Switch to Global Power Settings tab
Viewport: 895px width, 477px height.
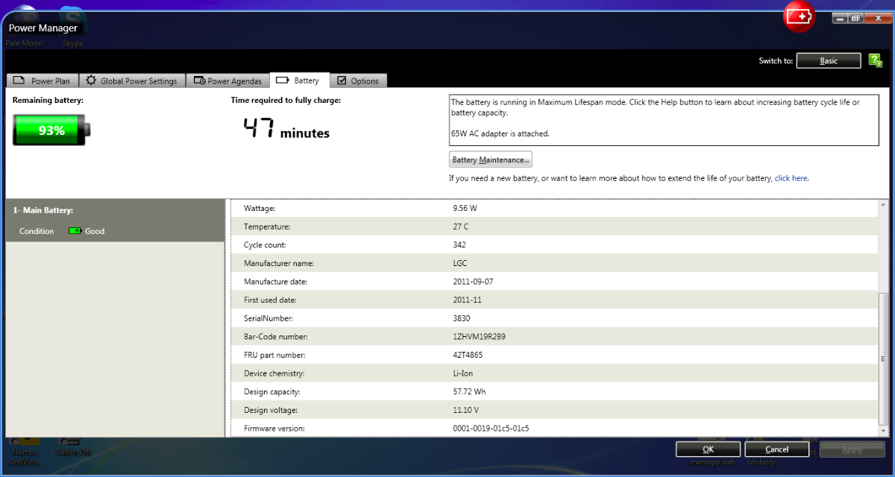pos(131,80)
